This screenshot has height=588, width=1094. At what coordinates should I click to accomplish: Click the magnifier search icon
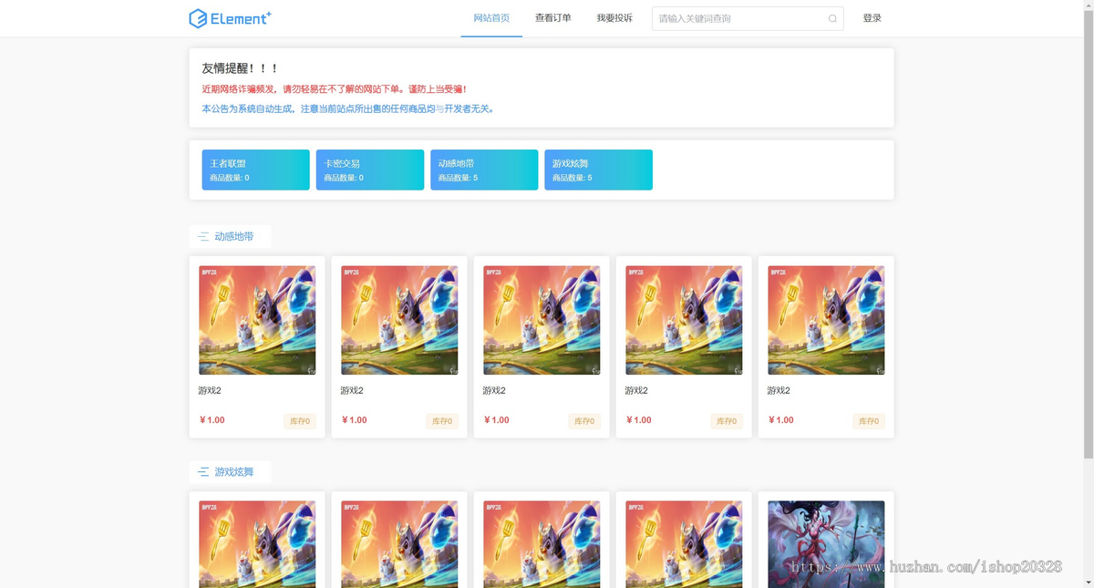[832, 18]
